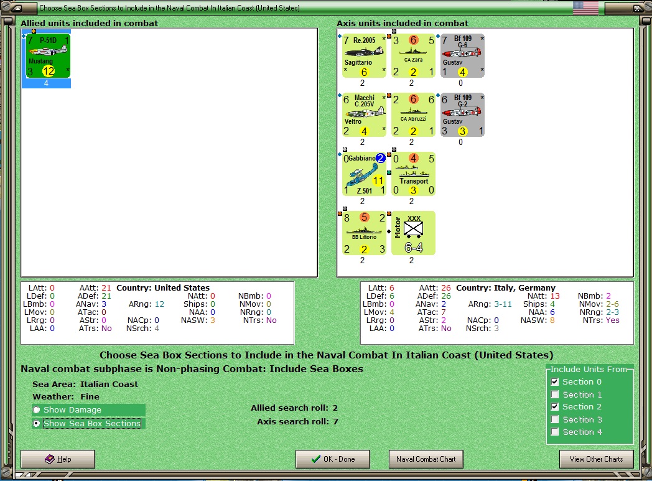Click the United States flag icon
This screenshot has height=481, width=652.
(x=585, y=8)
